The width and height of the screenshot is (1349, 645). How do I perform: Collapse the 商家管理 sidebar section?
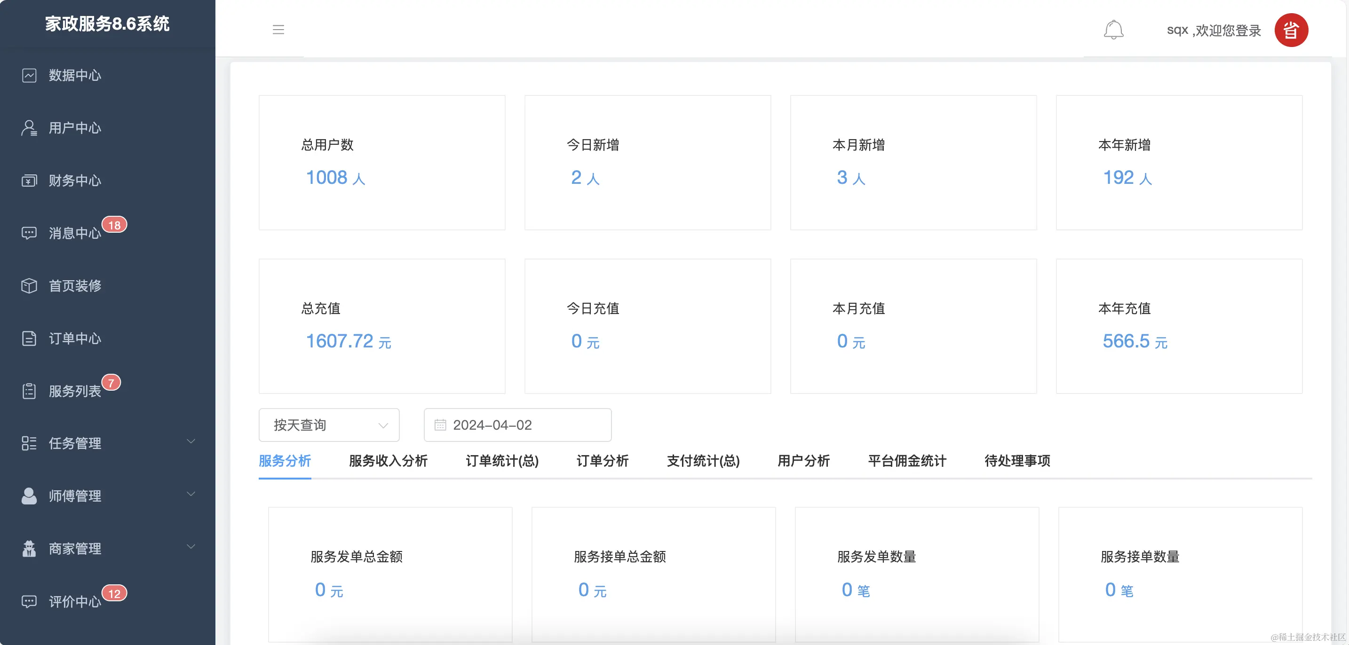coord(75,549)
